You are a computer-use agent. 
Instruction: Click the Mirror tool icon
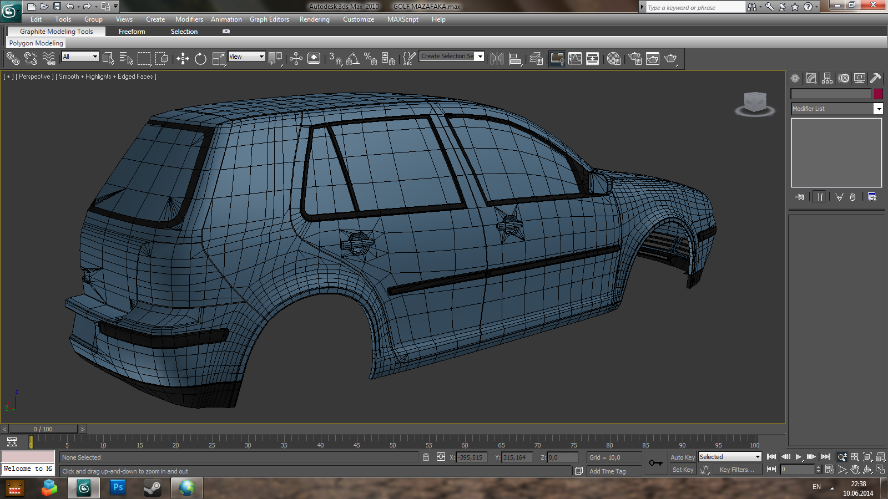point(497,58)
